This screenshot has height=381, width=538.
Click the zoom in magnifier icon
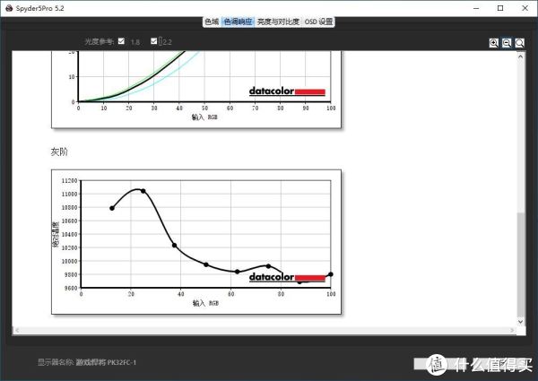pyautogui.click(x=493, y=42)
